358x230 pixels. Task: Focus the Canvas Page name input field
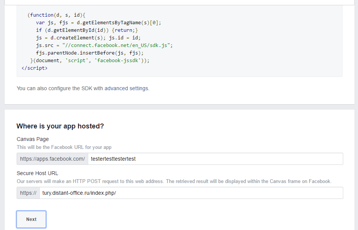pos(215,159)
